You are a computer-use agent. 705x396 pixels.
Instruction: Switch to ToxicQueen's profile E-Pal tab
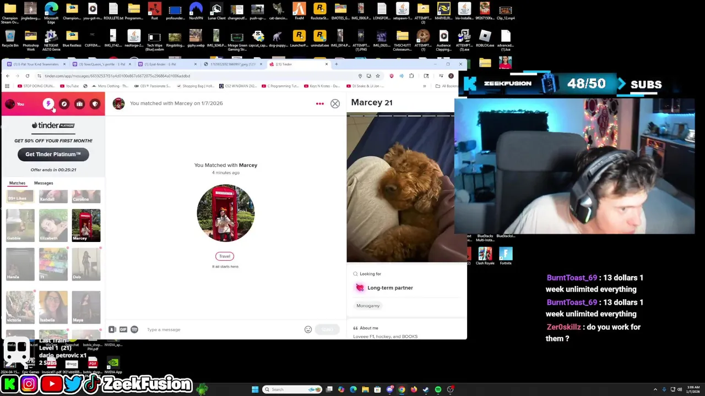tap(102, 64)
